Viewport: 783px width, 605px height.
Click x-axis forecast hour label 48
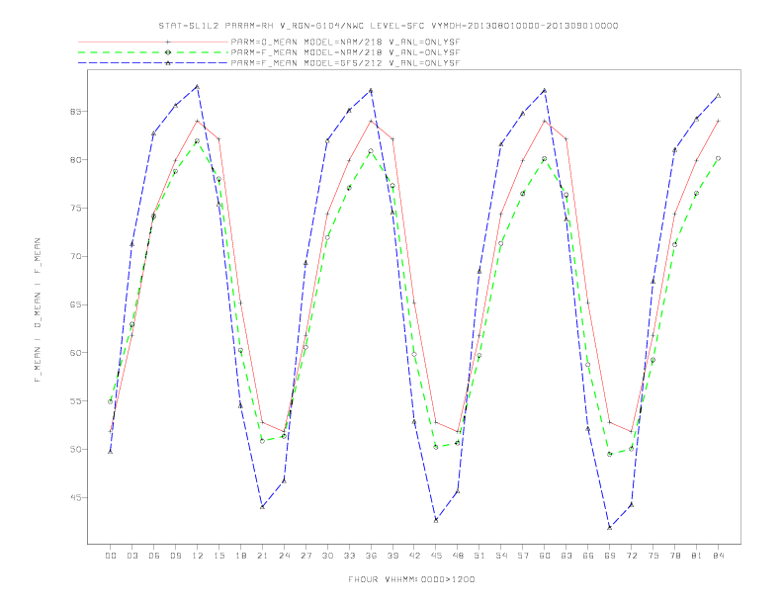click(x=458, y=556)
